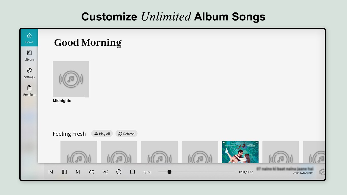Screen dimensions: 347x195
Task: Skip to the previous track
Action: (x=51, y=172)
